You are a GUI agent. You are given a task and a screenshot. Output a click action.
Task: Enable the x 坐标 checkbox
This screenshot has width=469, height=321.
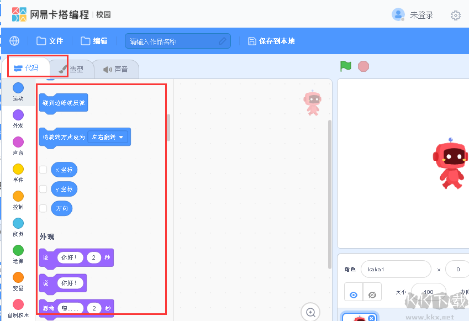coord(43,170)
